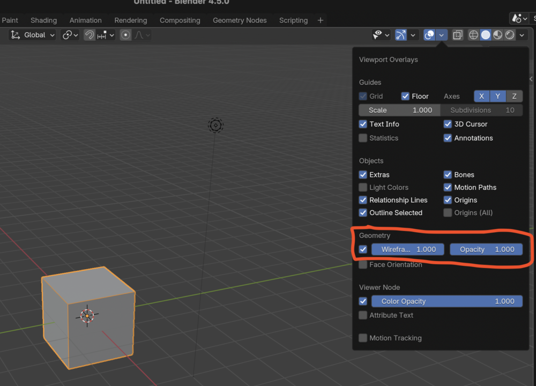Toggle the Viewer Node Color Opacity checkbox
The width and height of the screenshot is (536, 386).
[x=363, y=301]
